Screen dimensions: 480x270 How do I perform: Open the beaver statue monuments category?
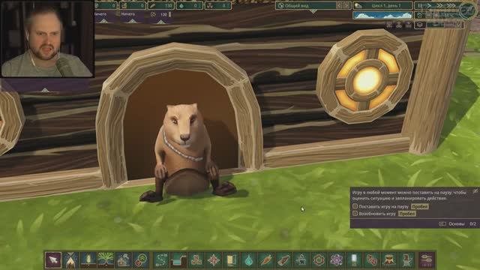(406, 260)
